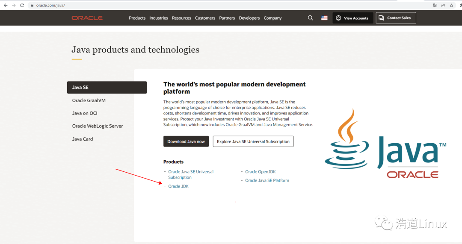The height and width of the screenshot is (244, 462).
Task: Open the Customers menu
Action: [x=205, y=18]
